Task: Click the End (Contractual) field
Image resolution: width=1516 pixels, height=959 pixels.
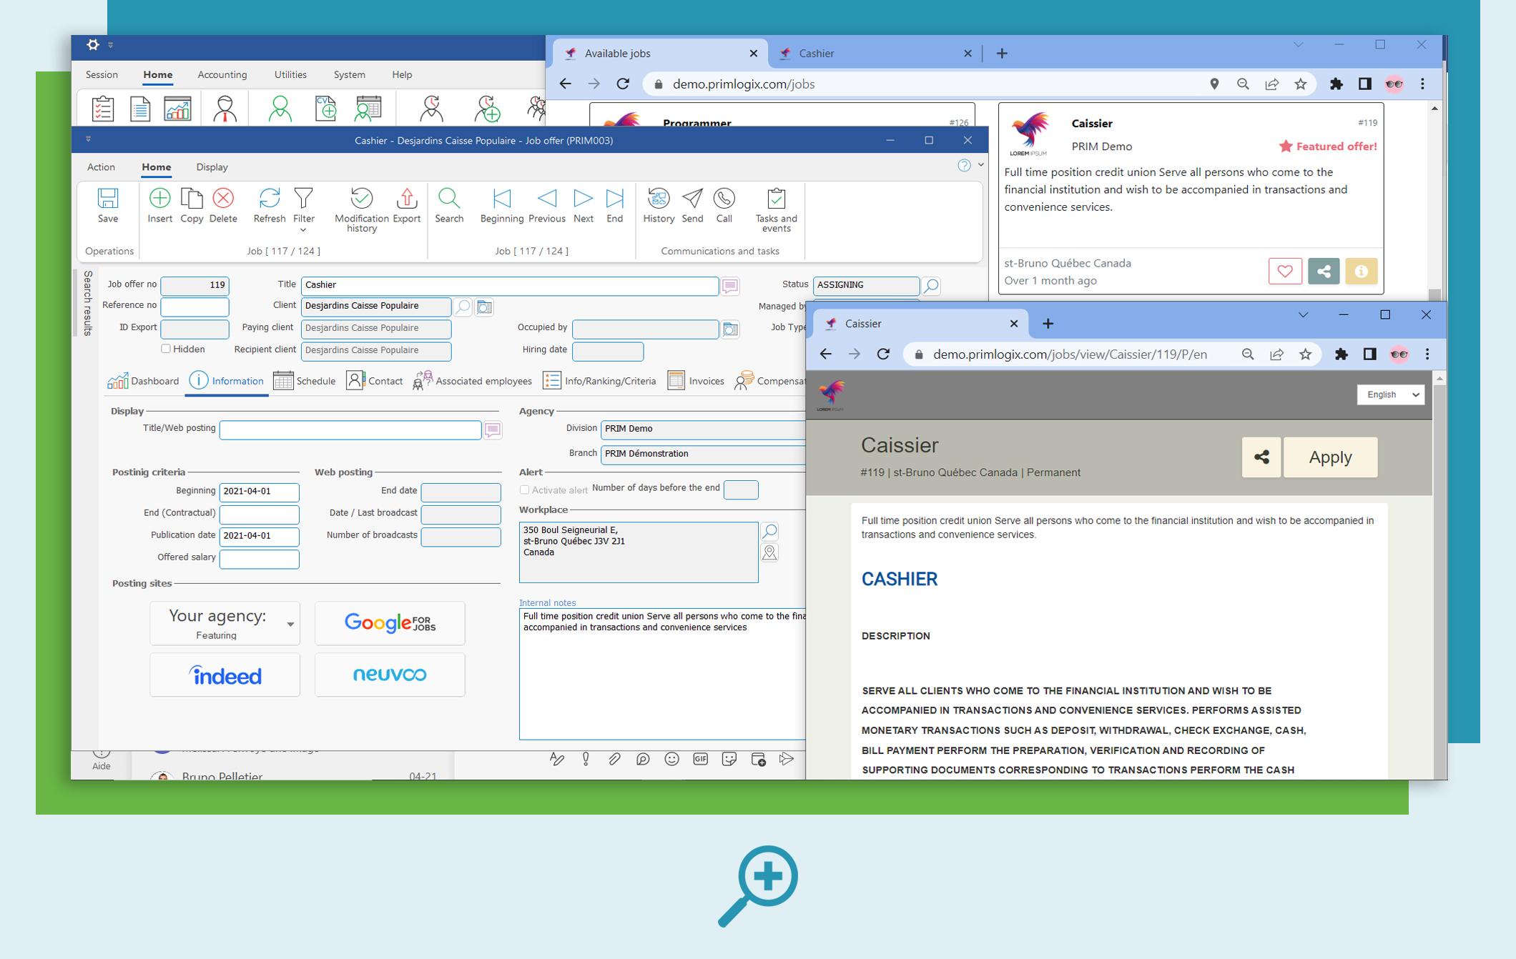Action: pos(259,515)
